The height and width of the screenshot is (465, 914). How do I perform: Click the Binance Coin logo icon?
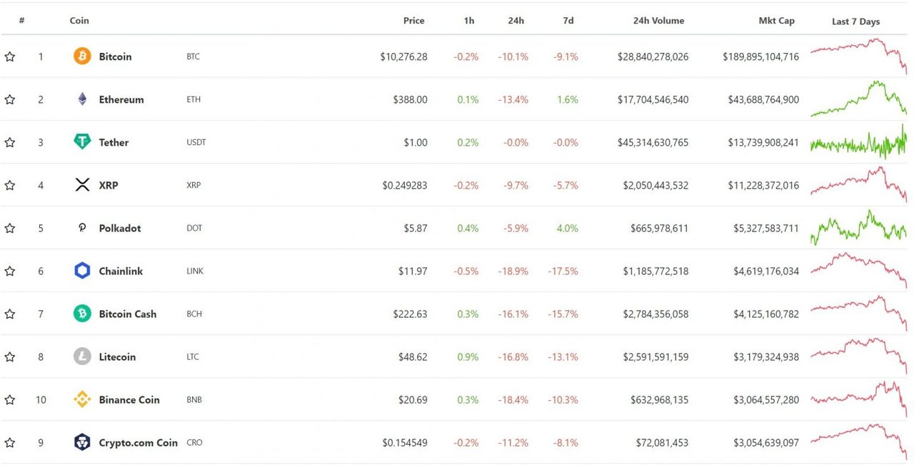point(82,399)
